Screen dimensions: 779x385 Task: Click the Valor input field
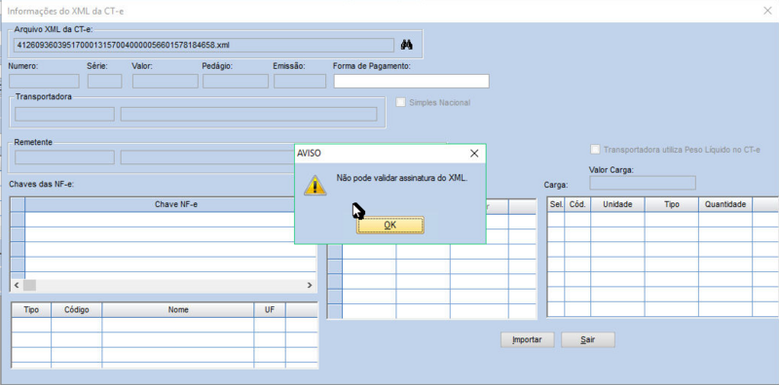tap(166, 82)
